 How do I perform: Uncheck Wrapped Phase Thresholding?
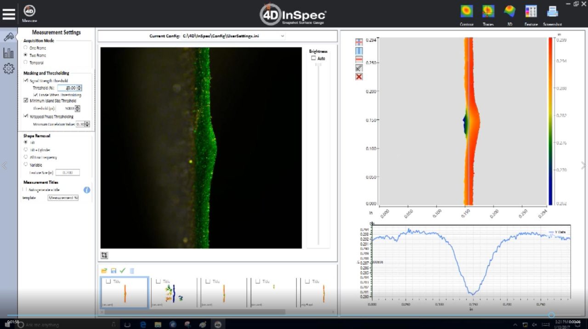click(x=26, y=116)
